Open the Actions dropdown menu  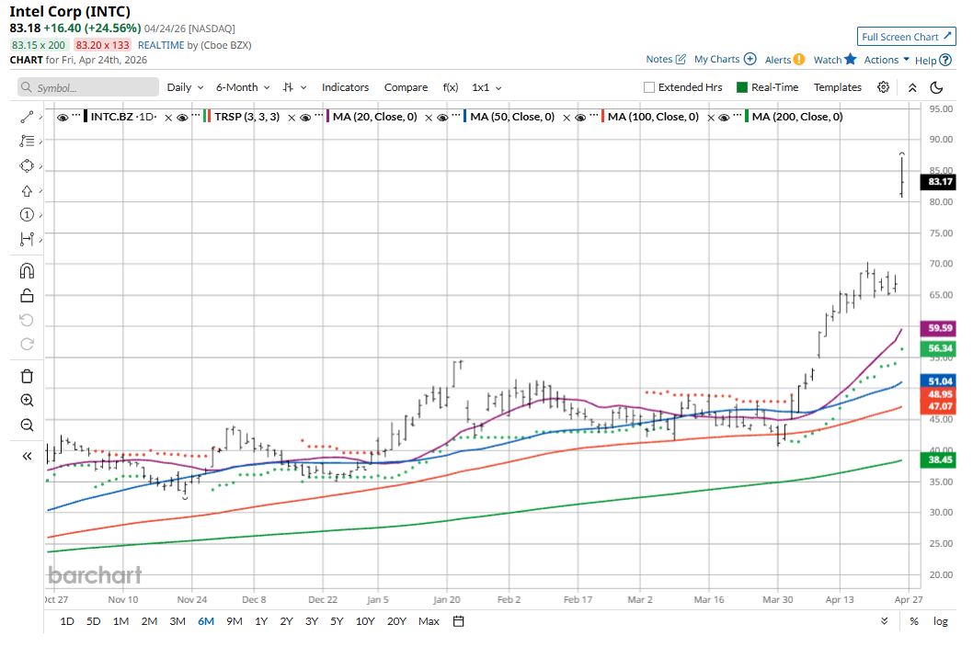pos(887,60)
